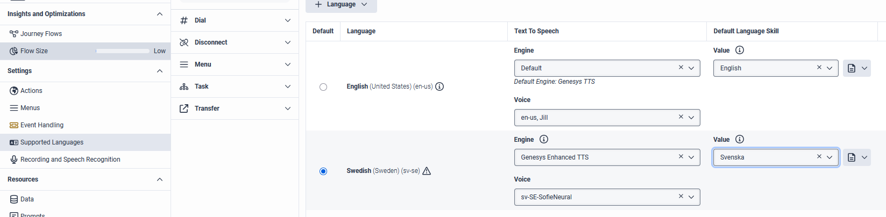Image resolution: width=886 pixels, height=217 pixels.
Task: Expand the Transfer actions category
Action: coord(287,108)
